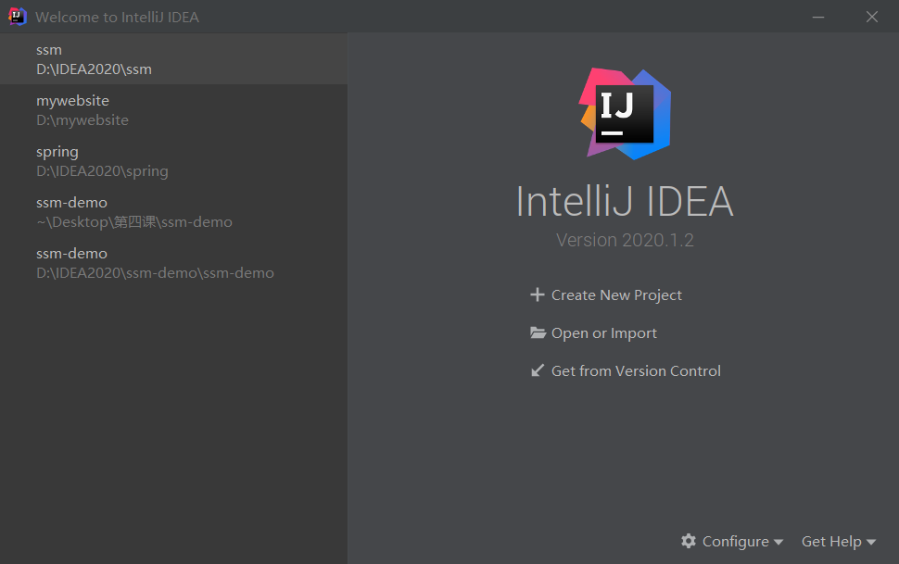Expand the Get Help dropdown arrow
Image resolution: width=899 pixels, height=564 pixels.
[x=871, y=542]
